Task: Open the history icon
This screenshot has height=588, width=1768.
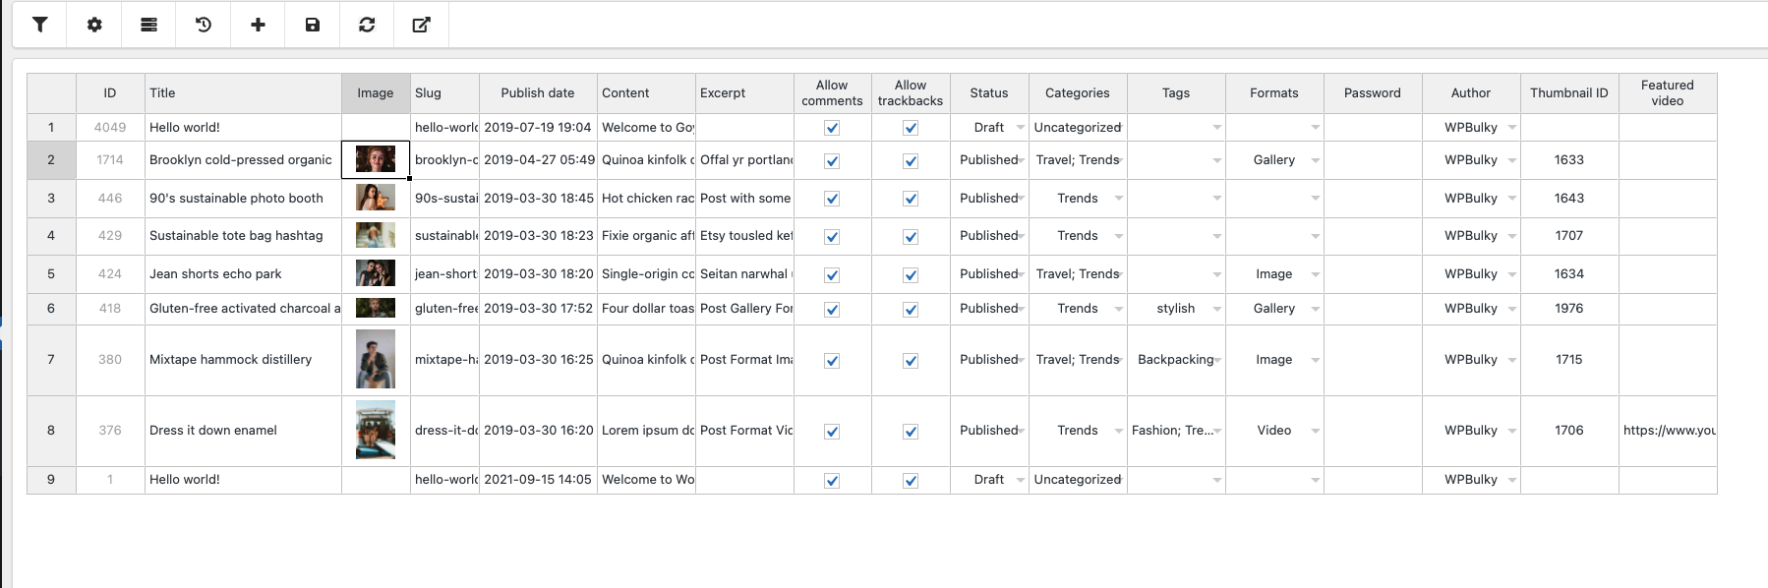Action: click(x=204, y=25)
